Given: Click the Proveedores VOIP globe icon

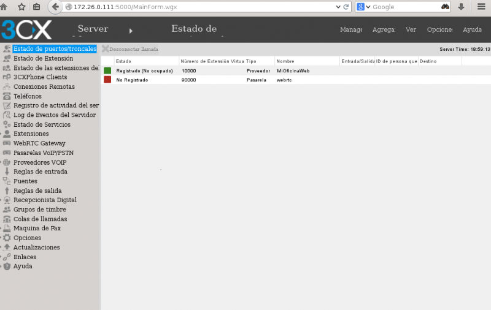Looking at the screenshot, I should point(7,162).
